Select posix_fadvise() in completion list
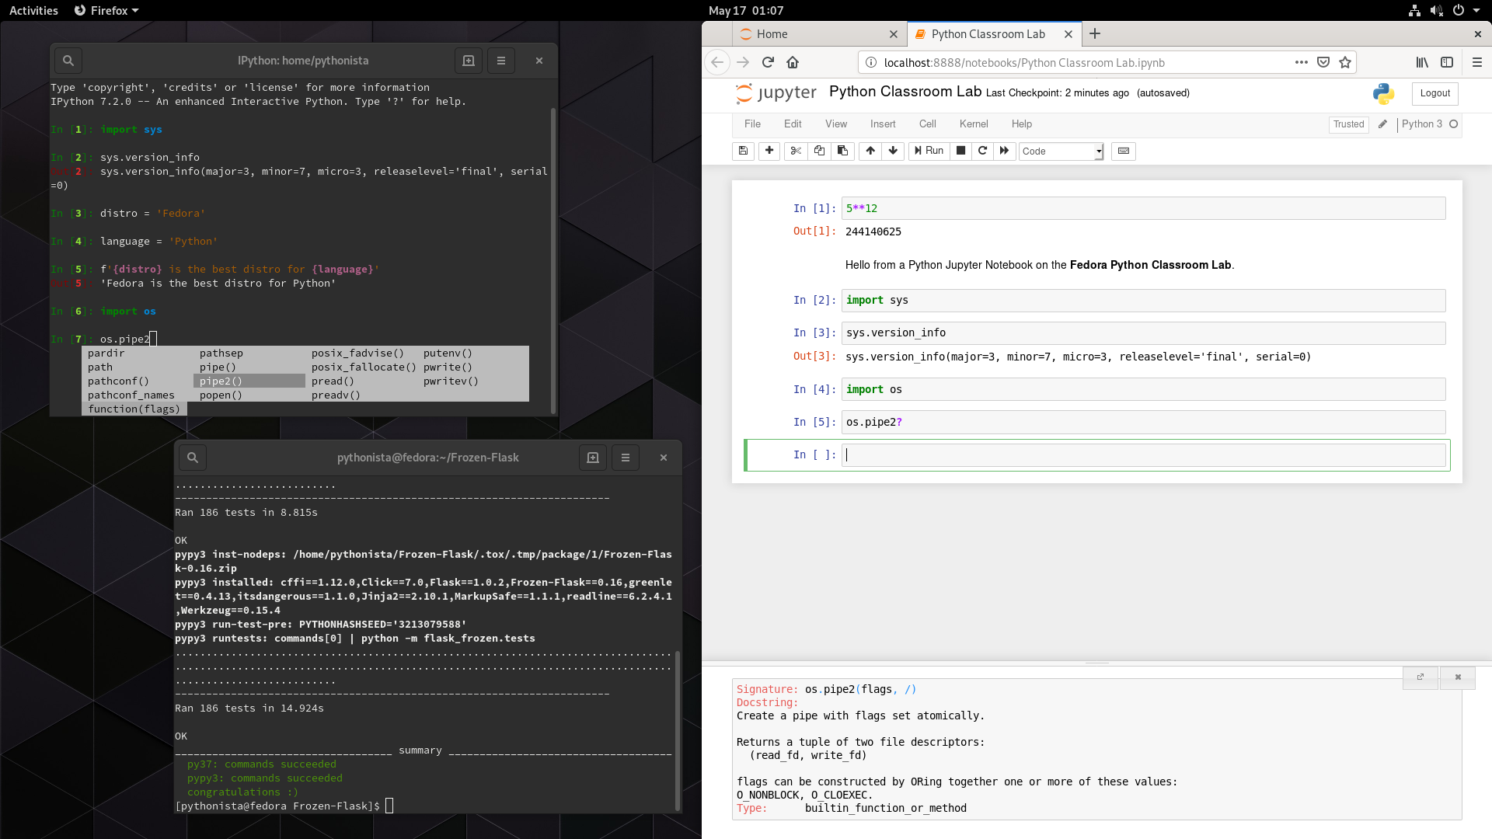Viewport: 1492px width, 839px height. click(x=357, y=353)
